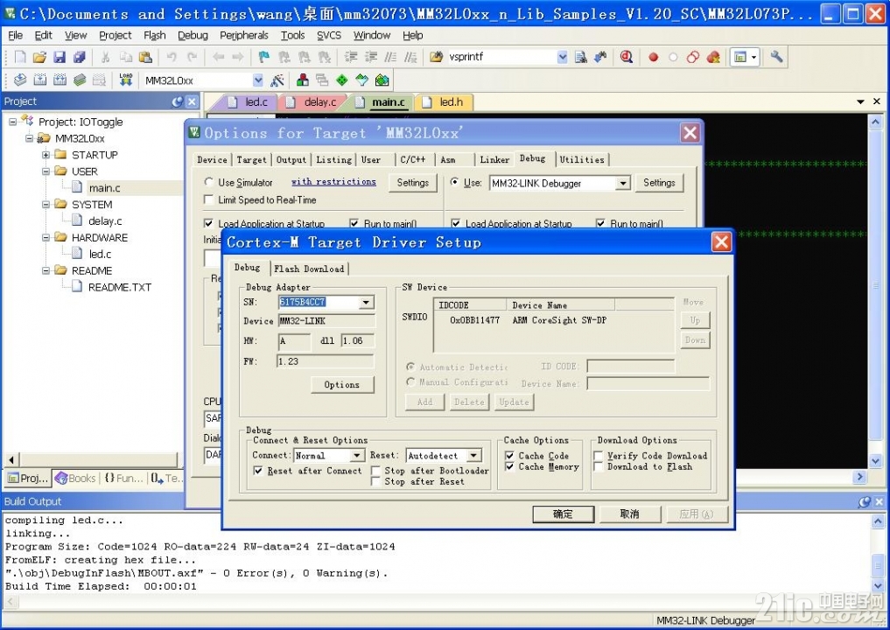Image resolution: width=890 pixels, height=630 pixels.
Task: Create a new file from the toolbar
Action: [x=20, y=57]
